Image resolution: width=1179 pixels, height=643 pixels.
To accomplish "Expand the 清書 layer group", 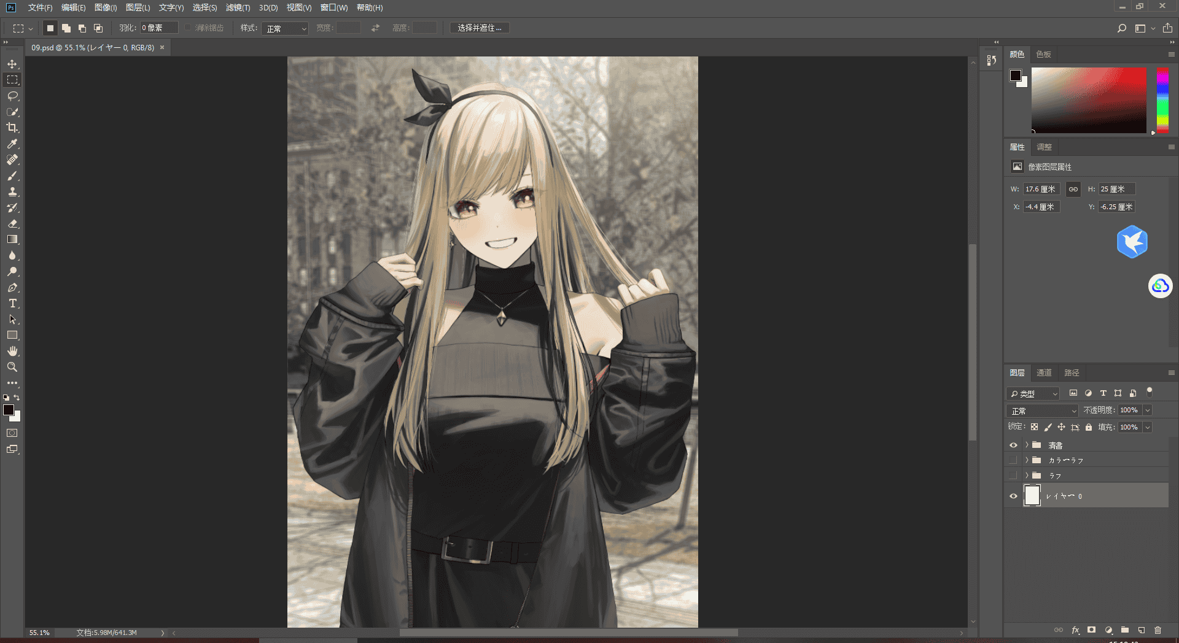I will click(x=1027, y=445).
